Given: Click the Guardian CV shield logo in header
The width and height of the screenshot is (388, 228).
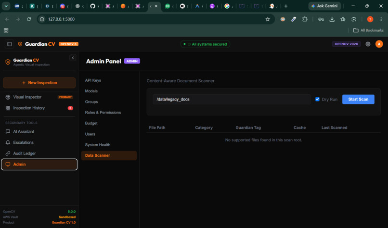Looking at the screenshot, I should point(20,44).
